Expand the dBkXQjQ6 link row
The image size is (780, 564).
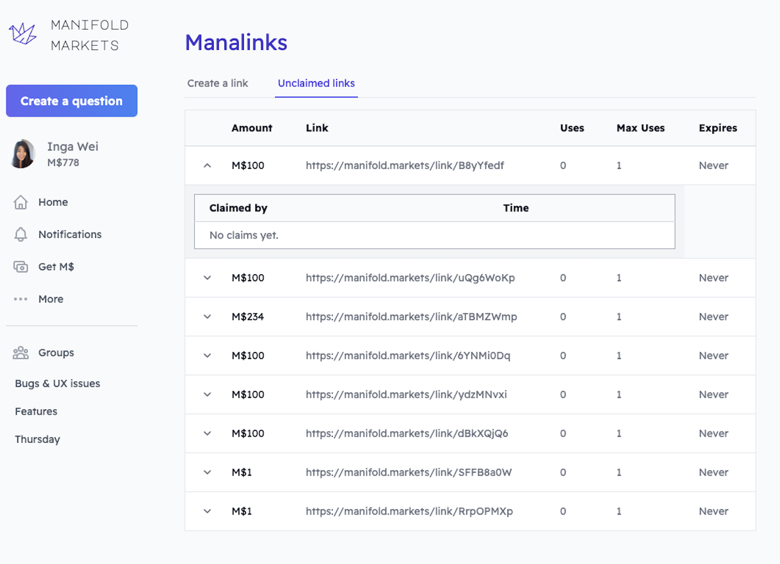(207, 433)
